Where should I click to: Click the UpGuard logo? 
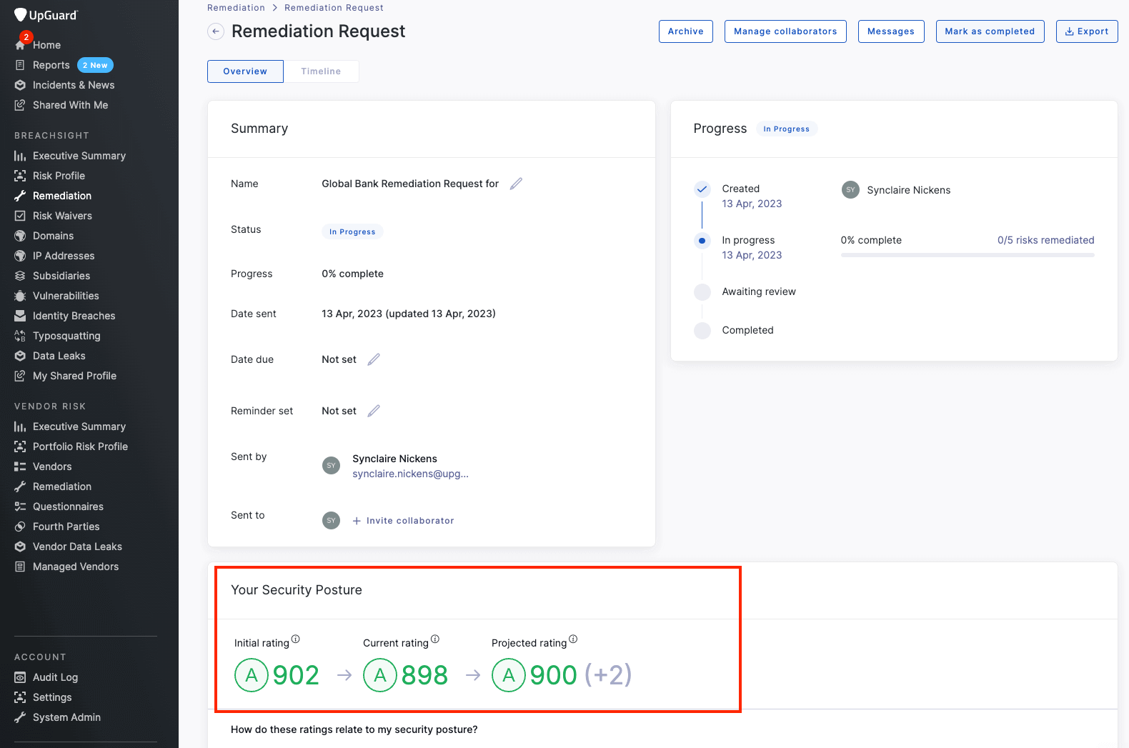tap(46, 15)
